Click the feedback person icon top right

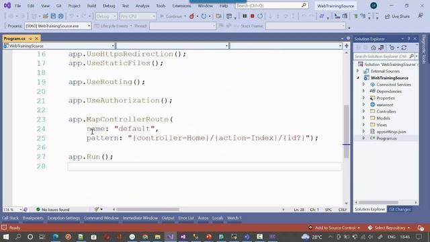pos(421,16)
